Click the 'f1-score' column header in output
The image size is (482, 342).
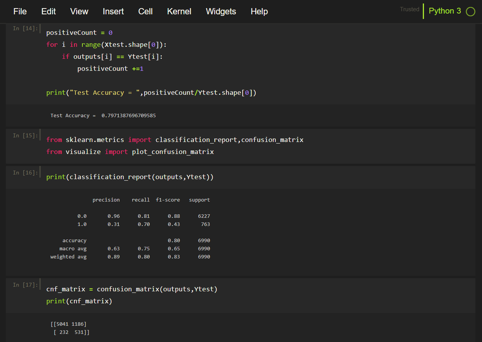168,200
